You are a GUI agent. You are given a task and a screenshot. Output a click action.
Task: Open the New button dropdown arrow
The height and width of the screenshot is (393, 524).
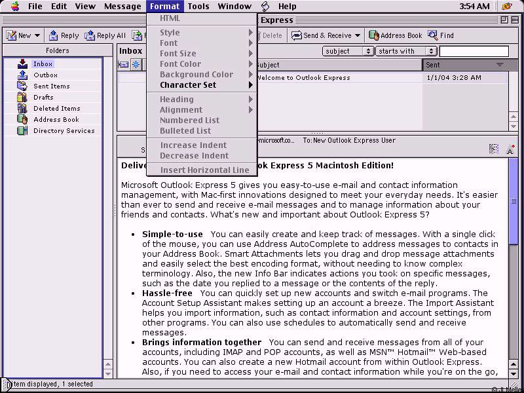[37, 35]
